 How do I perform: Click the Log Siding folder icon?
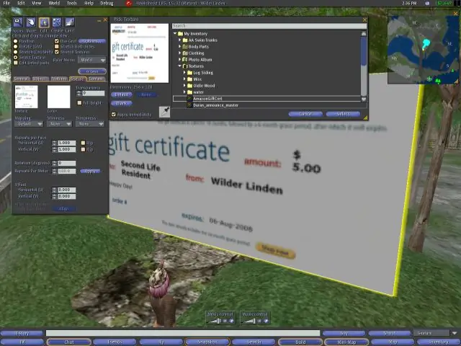tap(190, 73)
